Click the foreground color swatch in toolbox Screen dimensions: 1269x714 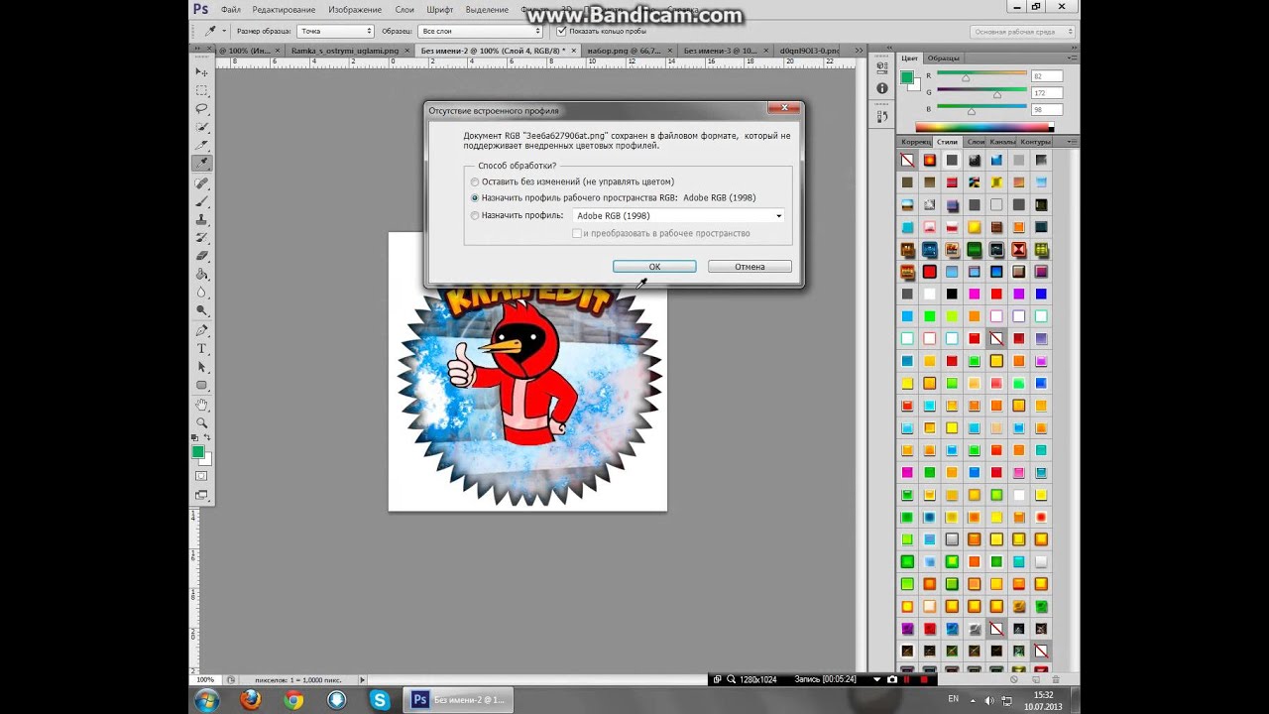[x=198, y=452]
